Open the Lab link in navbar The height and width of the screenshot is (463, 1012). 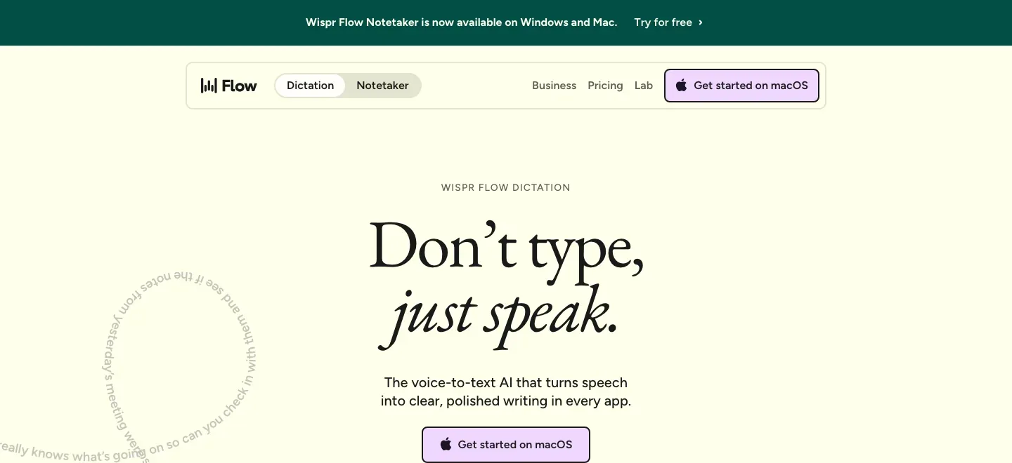tap(644, 86)
